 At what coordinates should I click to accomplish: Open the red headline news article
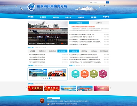(83, 27)
